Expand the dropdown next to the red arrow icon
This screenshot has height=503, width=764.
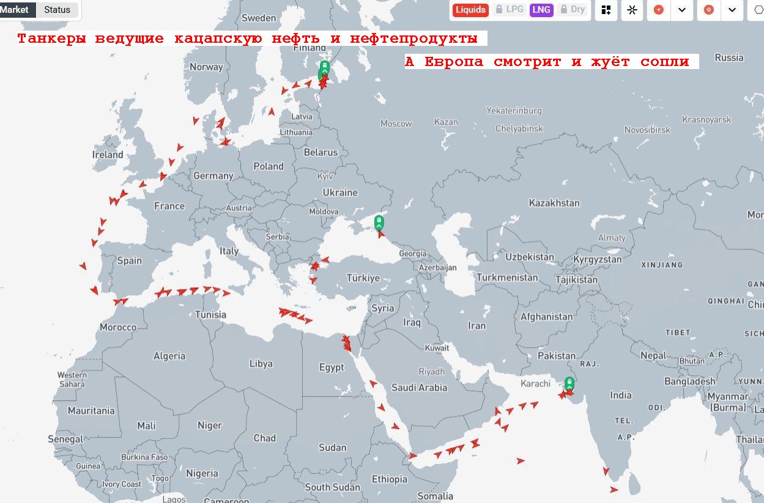tap(682, 10)
